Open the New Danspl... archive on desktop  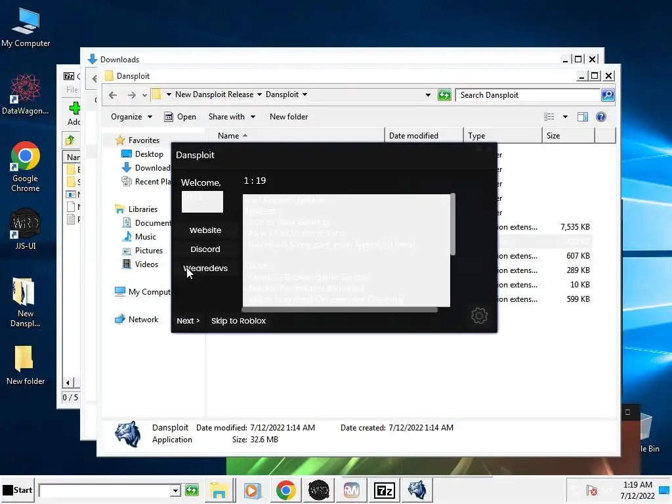[26, 303]
